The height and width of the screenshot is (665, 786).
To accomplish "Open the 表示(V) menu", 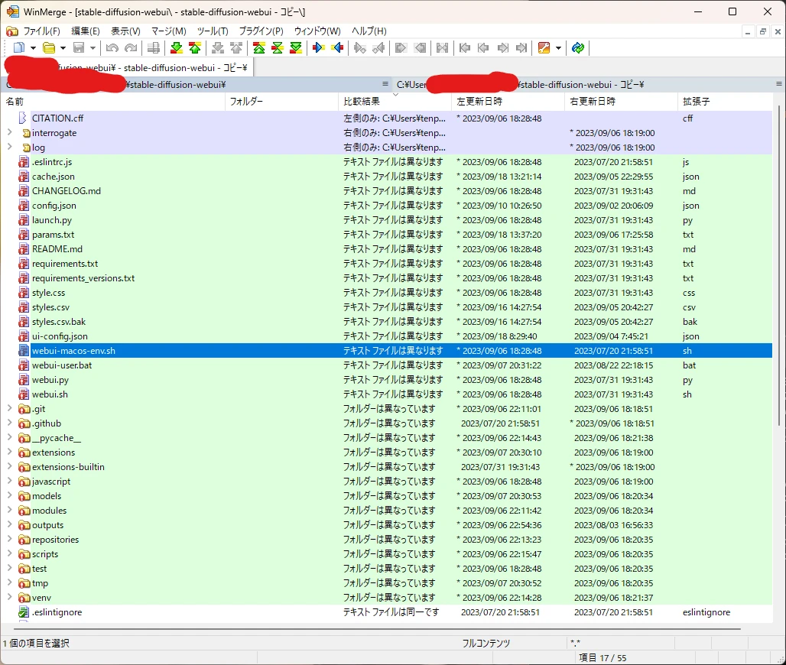I will point(125,31).
